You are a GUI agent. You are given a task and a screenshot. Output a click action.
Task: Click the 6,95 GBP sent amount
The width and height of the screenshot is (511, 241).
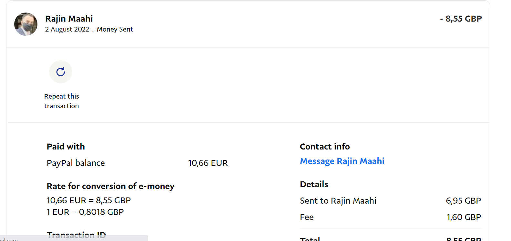[x=463, y=201]
